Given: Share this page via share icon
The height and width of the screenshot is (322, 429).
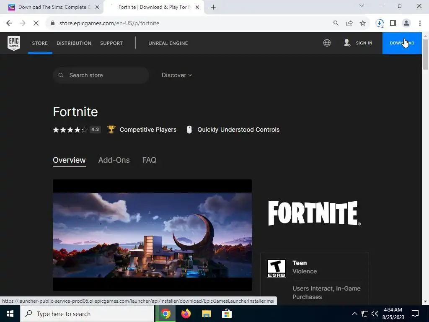Looking at the screenshot, I should tap(349, 23).
